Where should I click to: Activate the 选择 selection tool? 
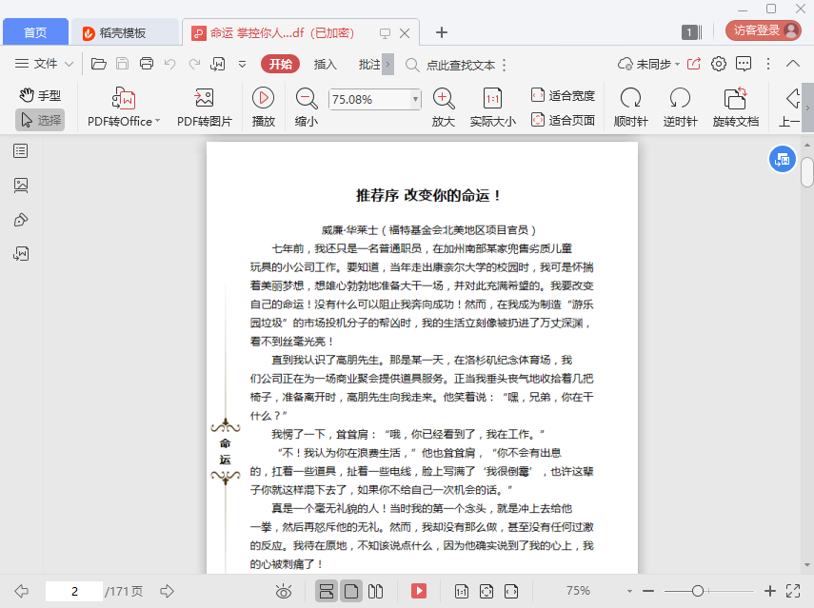point(40,120)
